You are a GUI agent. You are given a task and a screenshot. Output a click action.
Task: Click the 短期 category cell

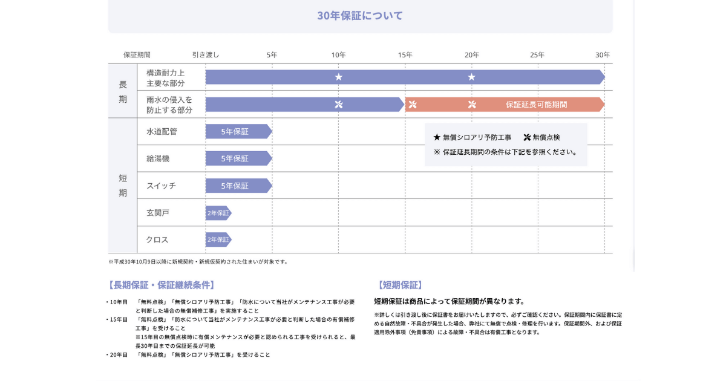(123, 186)
